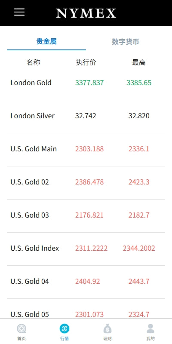The height and width of the screenshot is (344, 172).
Task: Open the U.S. Gold Index row
Action: (86, 249)
